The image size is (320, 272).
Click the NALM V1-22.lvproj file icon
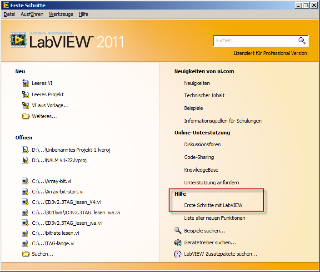[x=25, y=160]
